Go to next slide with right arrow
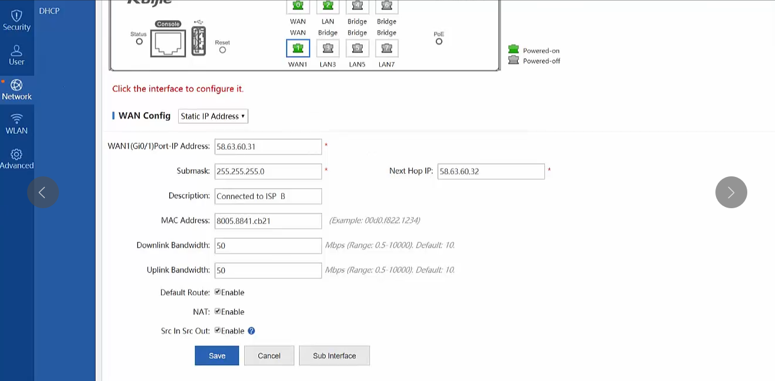The width and height of the screenshot is (775, 381). tap(731, 192)
